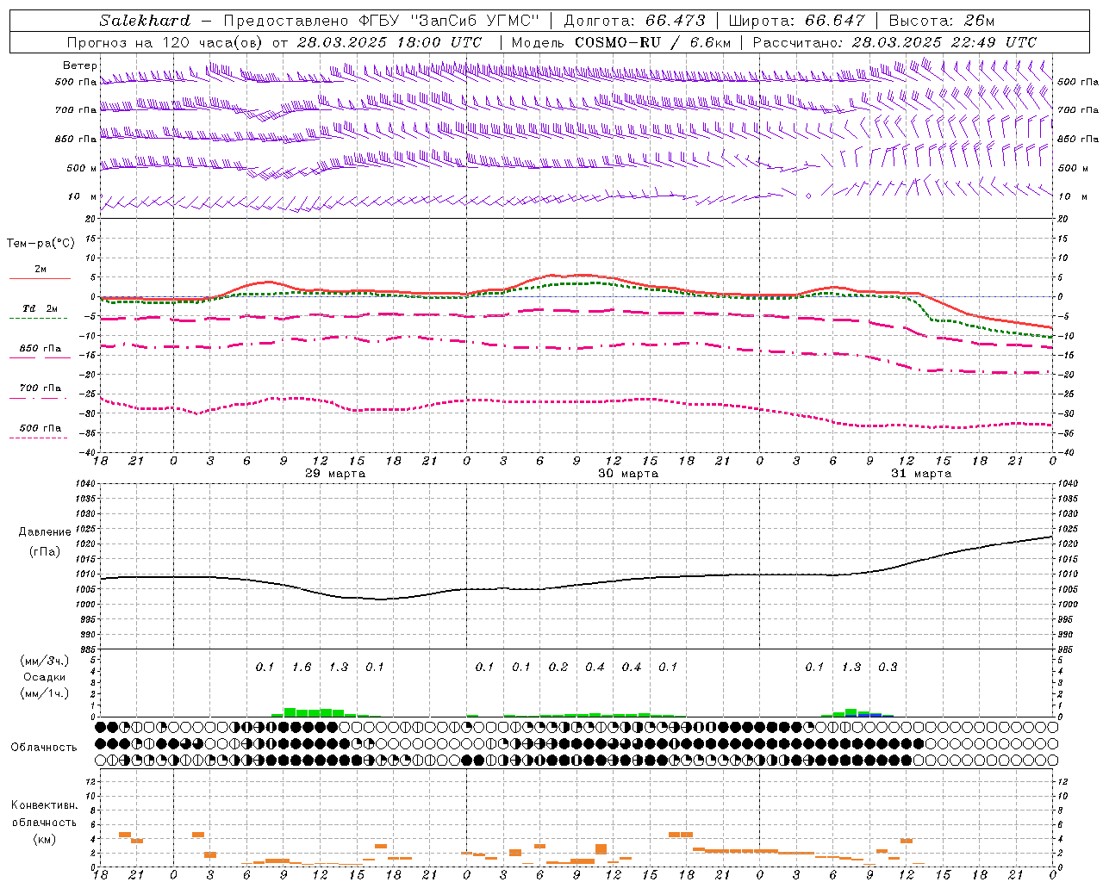The height and width of the screenshot is (882, 1103).
Task: Click the 0.3 precipitation value
Action: [888, 667]
